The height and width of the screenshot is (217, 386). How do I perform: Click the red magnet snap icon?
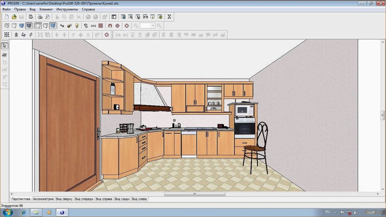pyautogui.click(x=110, y=26)
